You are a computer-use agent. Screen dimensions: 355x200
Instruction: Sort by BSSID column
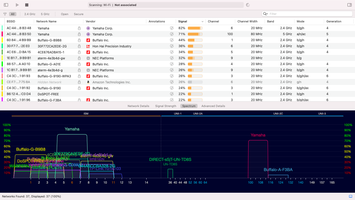click(11, 21)
